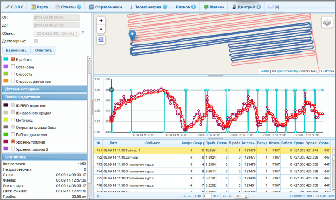
Task: Sort table by the Дата column header
Action: click(x=113, y=143)
